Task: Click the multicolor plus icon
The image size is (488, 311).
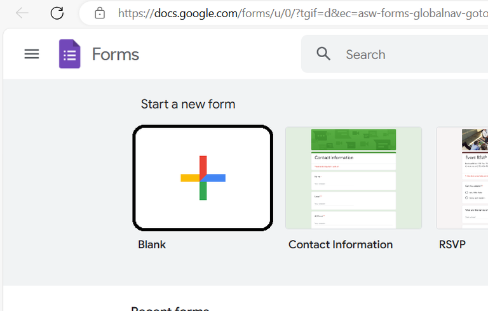Action: click(x=203, y=178)
